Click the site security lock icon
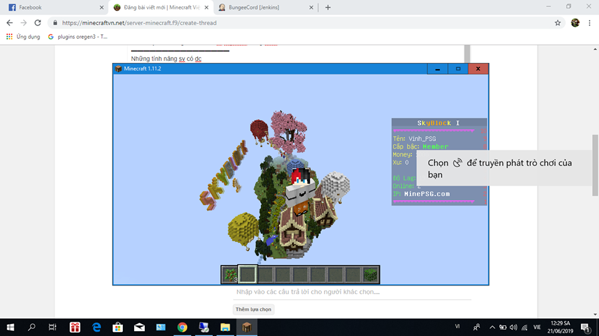The width and height of the screenshot is (599, 336). point(55,23)
